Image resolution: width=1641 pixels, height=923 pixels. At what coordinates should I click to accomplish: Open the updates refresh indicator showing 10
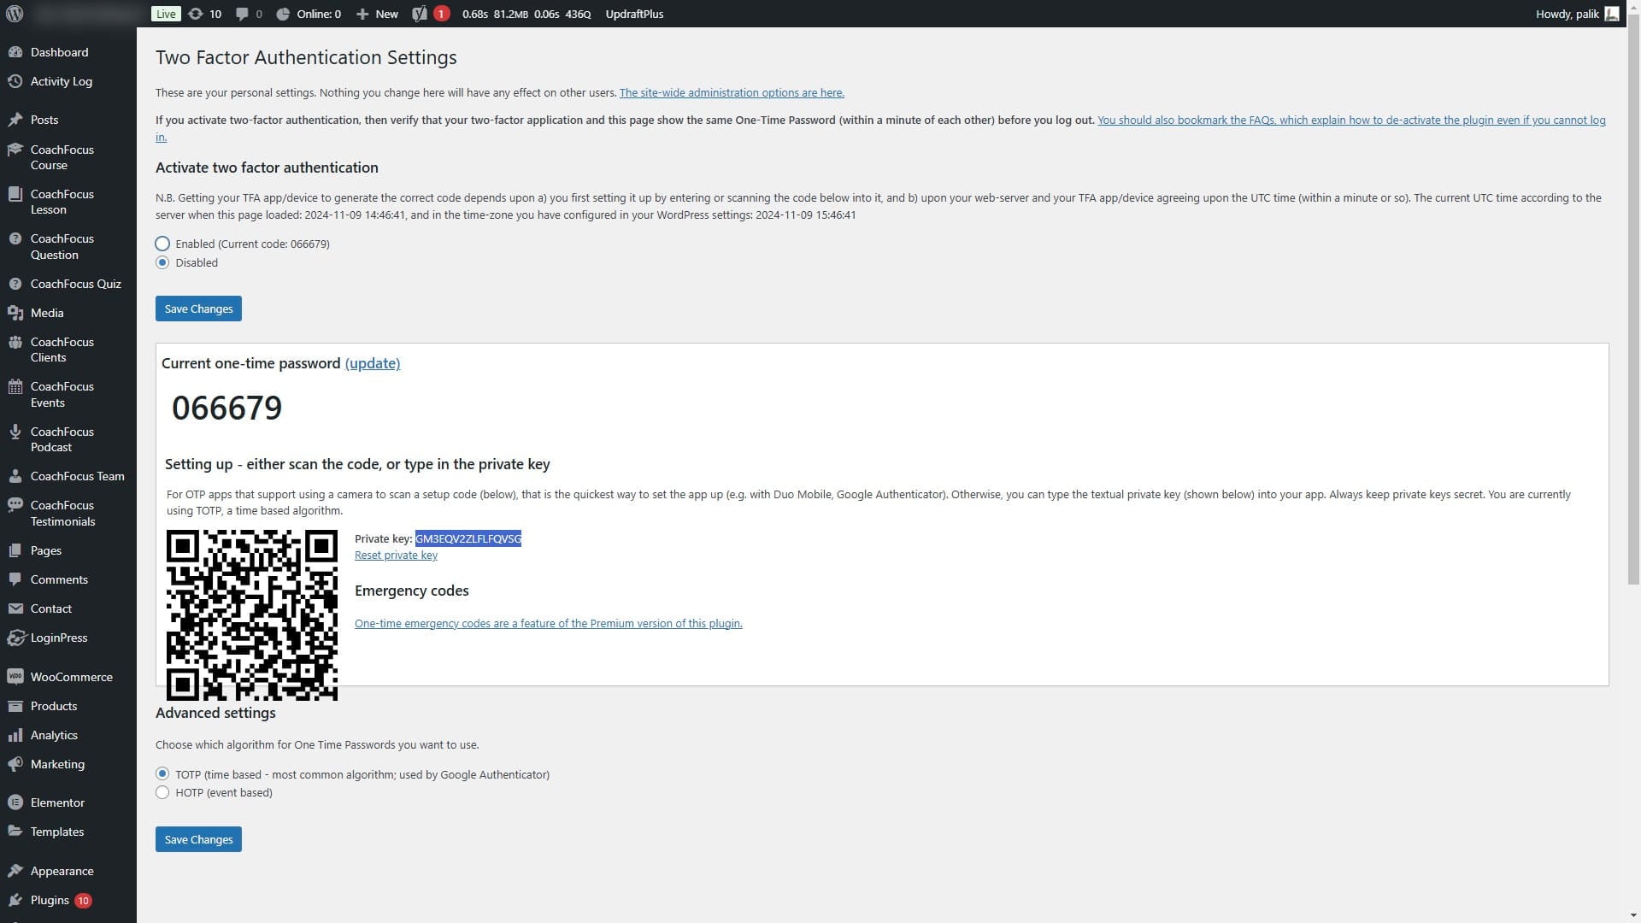203,14
